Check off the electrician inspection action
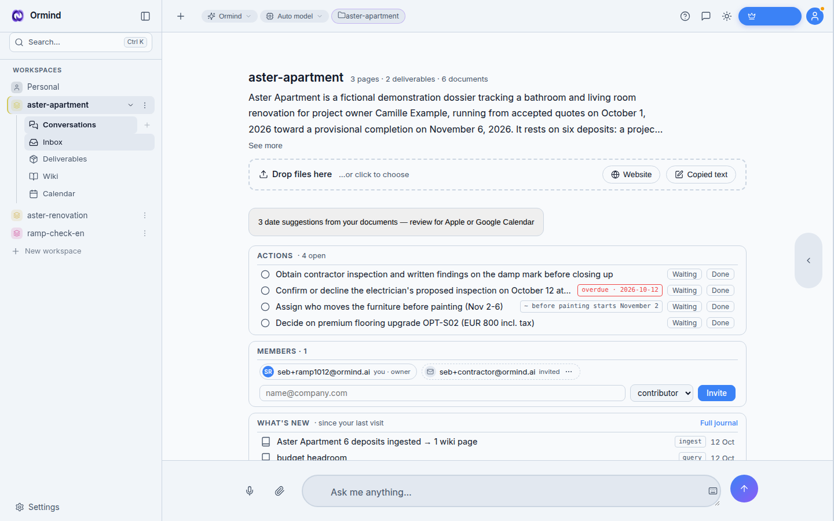 (x=265, y=291)
